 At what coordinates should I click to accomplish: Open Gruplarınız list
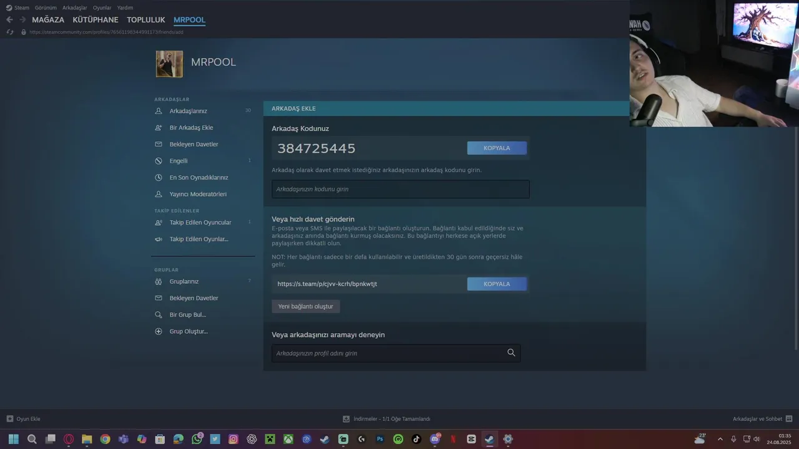pos(184,281)
